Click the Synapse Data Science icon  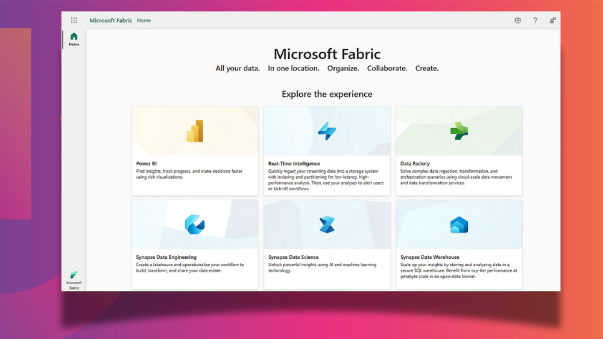[x=327, y=225]
